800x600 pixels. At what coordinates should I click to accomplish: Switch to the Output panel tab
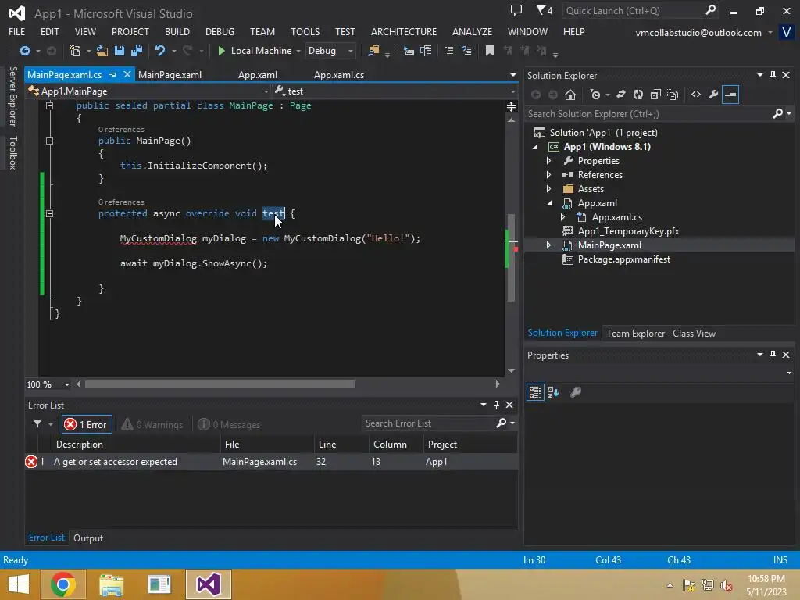point(88,537)
